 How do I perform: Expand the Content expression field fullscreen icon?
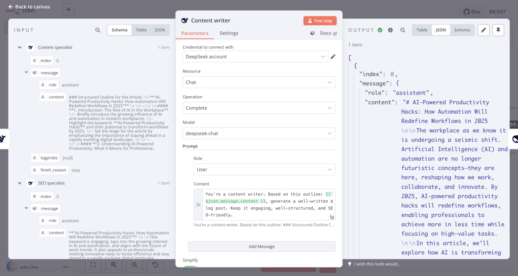332,217
